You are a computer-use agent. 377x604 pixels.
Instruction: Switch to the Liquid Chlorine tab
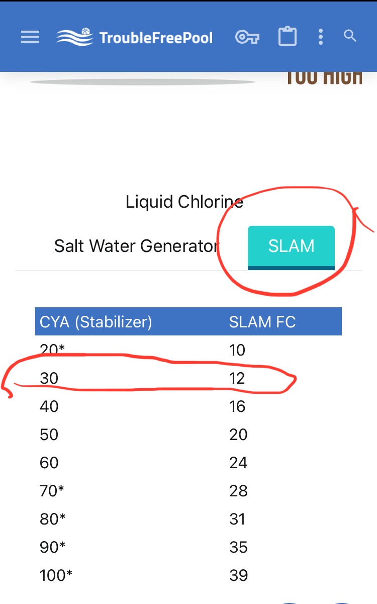(184, 202)
